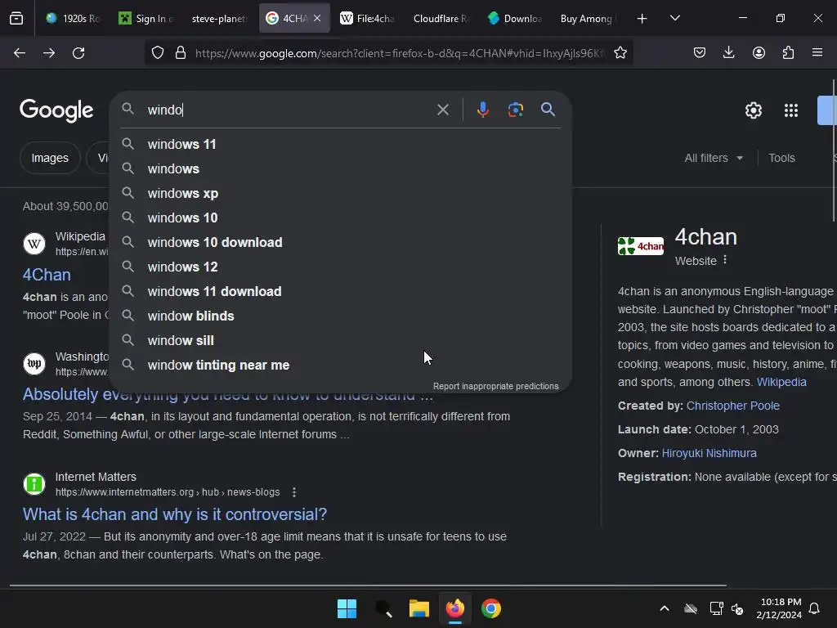Open the tracking protection shield icon
Screen dimensions: 837x628
click(158, 53)
